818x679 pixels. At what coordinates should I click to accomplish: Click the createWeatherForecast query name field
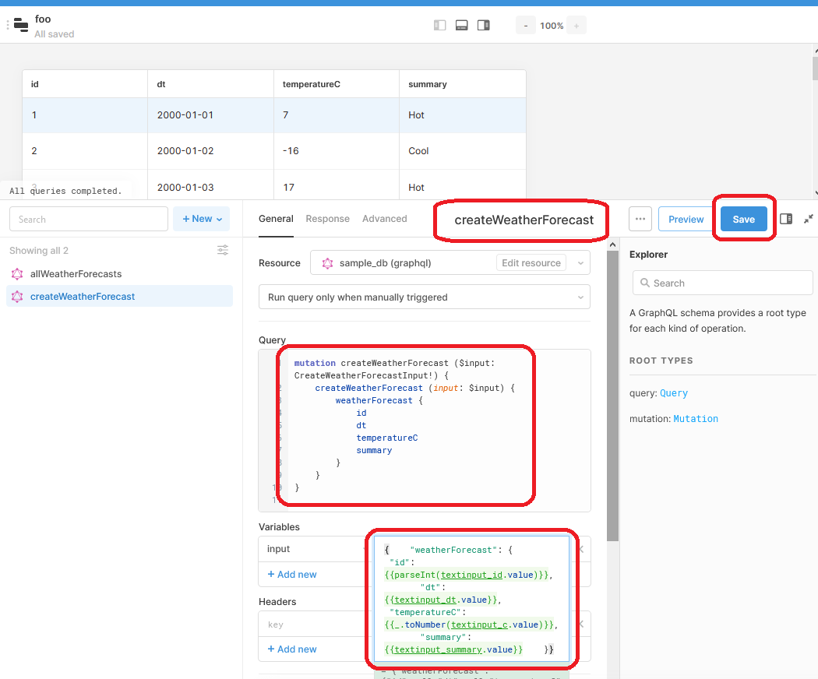(x=524, y=220)
